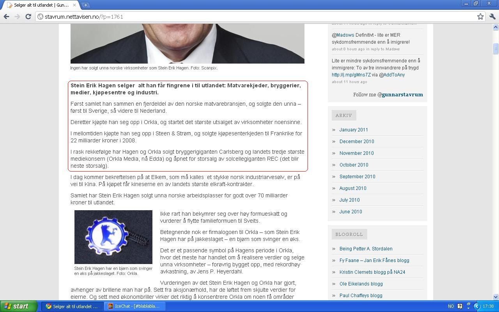
Task: Click the photo caption 'Ingen har solgt unna'
Action: (x=144, y=68)
